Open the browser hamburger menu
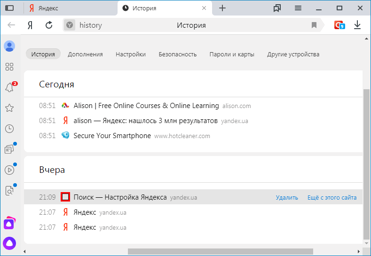This screenshot has height=256, width=371. coord(298,8)
